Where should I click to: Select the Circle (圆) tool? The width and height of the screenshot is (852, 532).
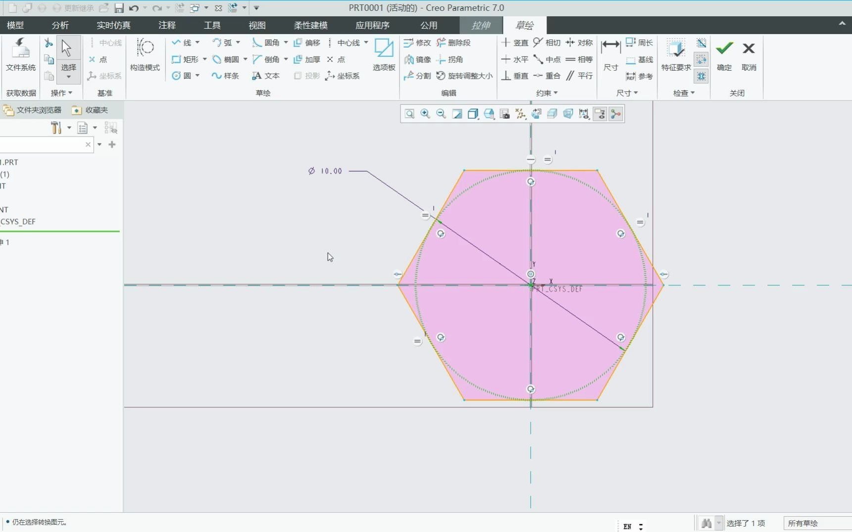[181, 76]
